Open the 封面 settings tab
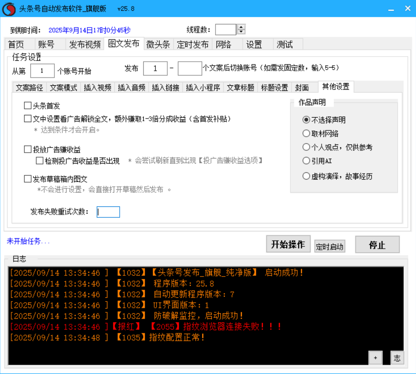416x374 pixels. click(302, 87)
